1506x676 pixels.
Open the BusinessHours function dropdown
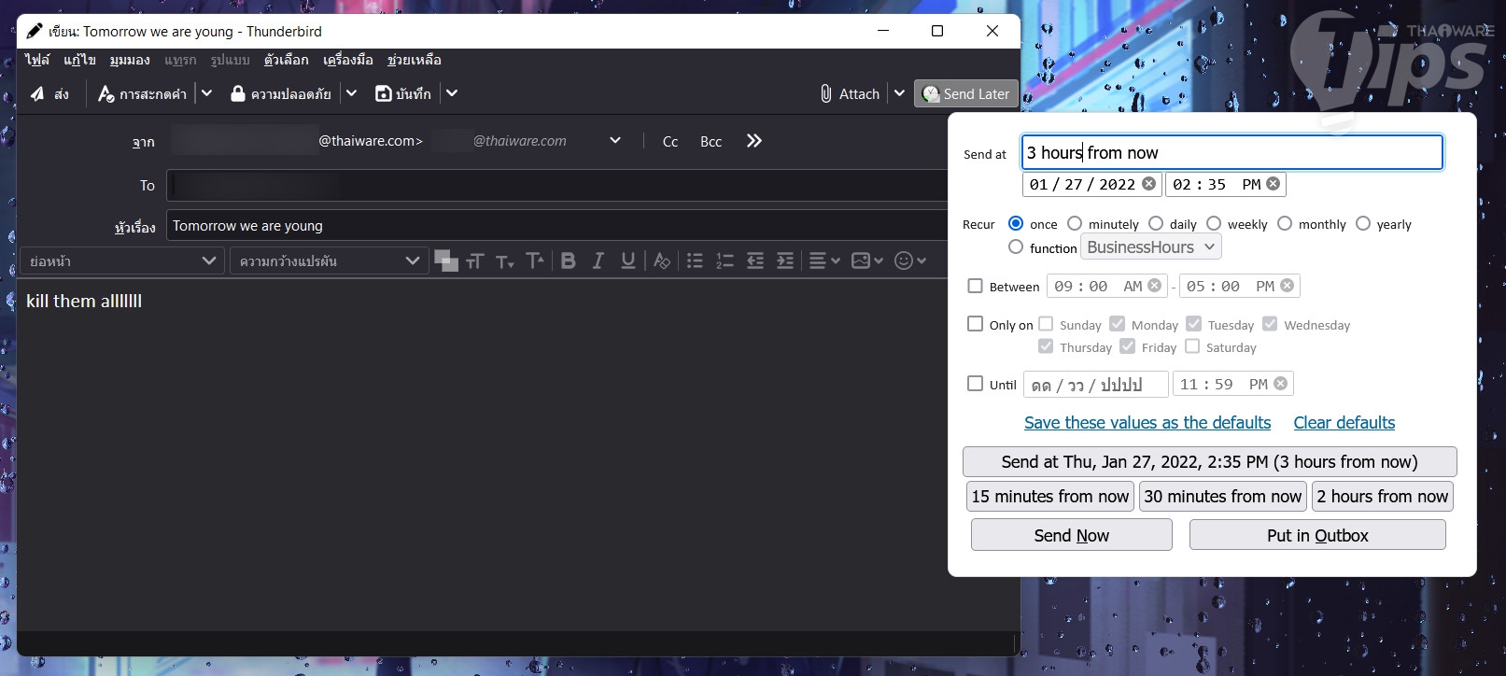click(x=1151, y=247)
